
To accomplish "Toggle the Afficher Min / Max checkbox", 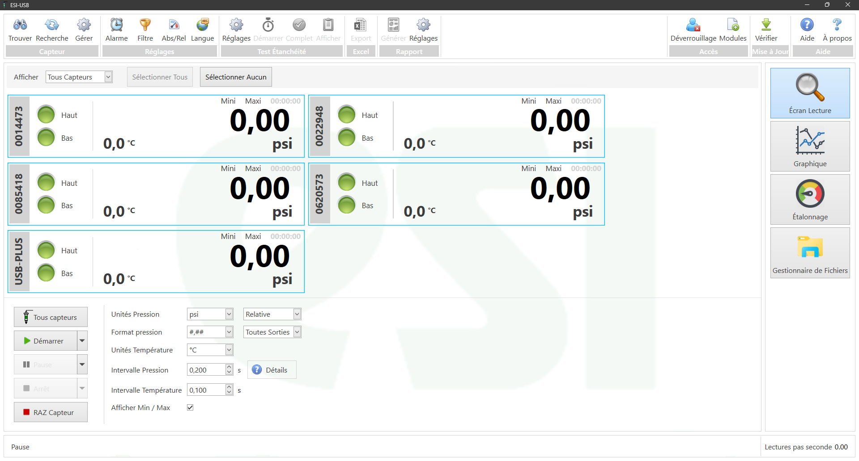I will [x=190, y=407].
